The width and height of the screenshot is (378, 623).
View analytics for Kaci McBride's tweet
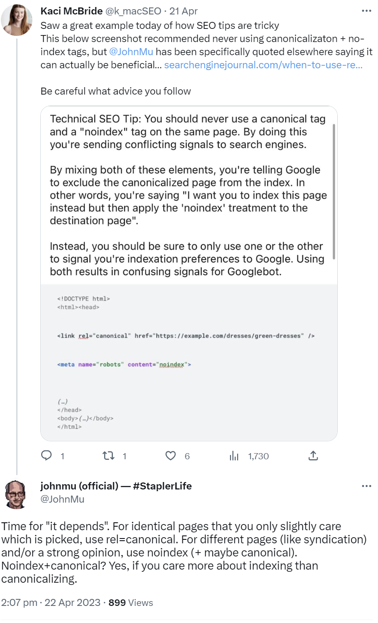[234, 456]
